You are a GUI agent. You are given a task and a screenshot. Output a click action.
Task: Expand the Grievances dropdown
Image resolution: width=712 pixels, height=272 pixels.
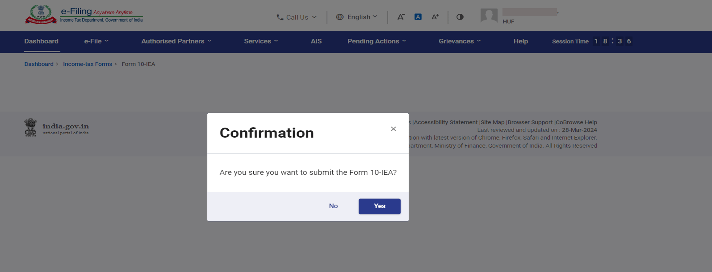[460, 41]
